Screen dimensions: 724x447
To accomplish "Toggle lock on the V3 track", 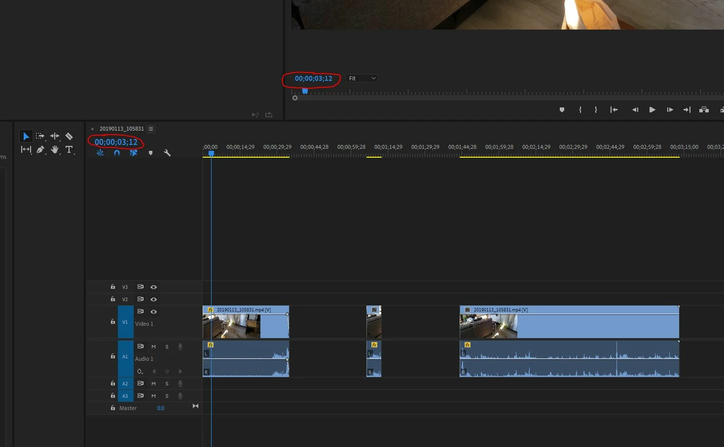I will pyautogui.click(x=113, y=287).
